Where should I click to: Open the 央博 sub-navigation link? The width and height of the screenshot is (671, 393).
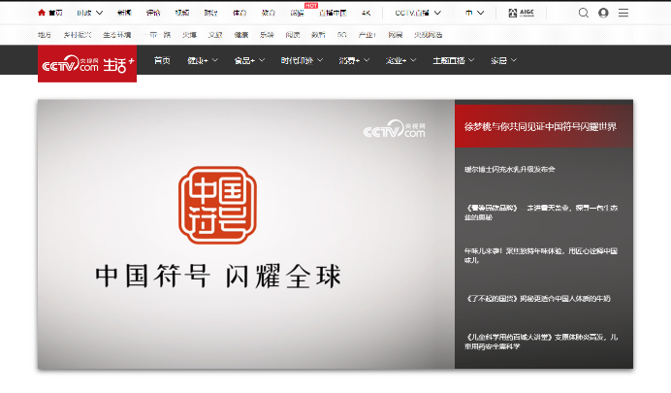click(x=190, y=35)
